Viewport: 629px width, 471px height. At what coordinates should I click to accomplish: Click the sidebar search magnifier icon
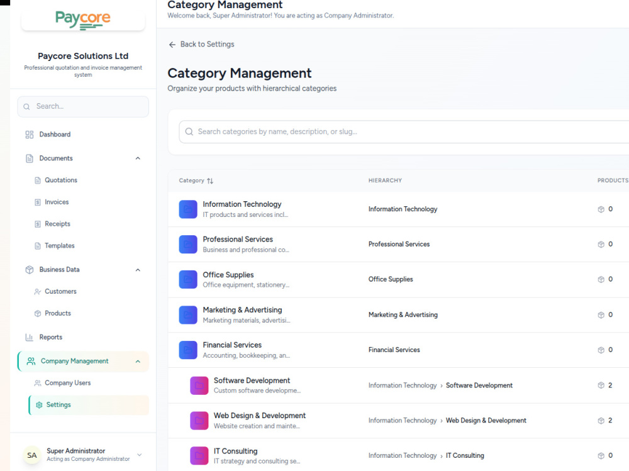[26, 107]
